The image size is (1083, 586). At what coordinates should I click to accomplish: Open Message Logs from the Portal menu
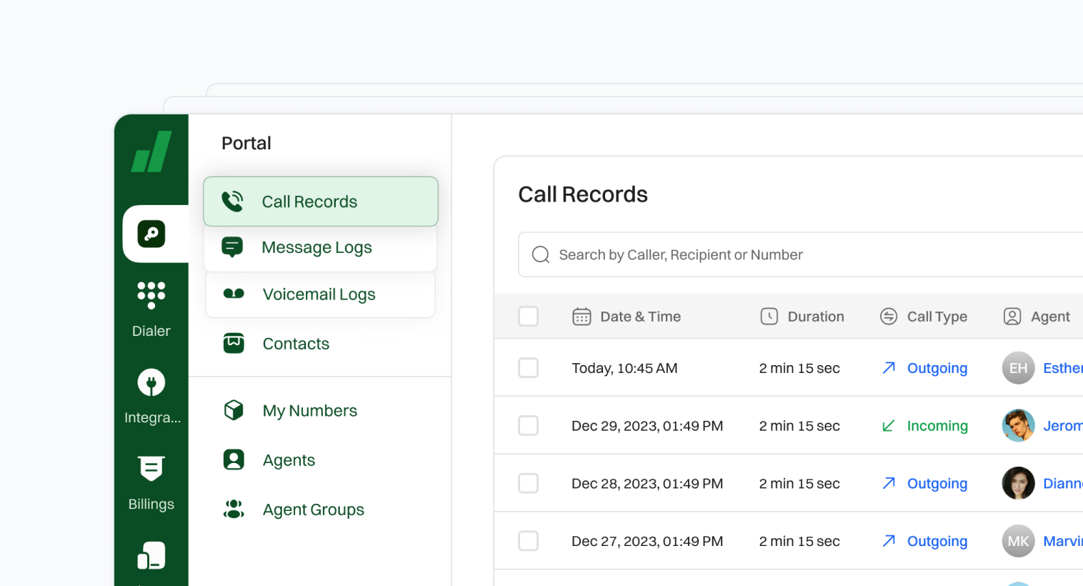(x=316, y=247)
